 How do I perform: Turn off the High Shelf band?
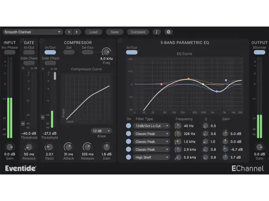click(x=129, y=157)
